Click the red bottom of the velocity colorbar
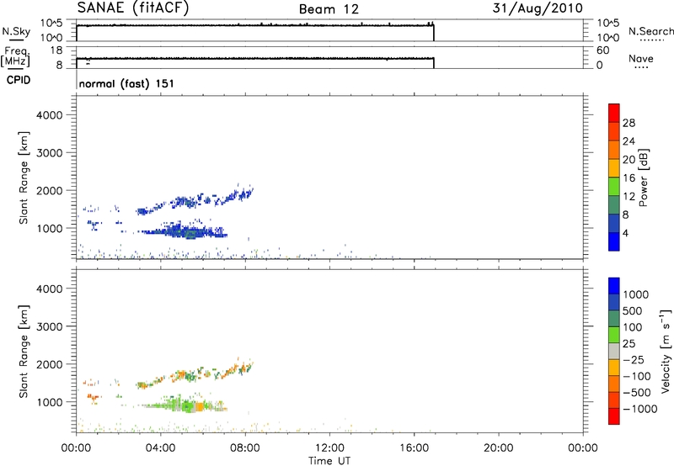 click(x=614, y=416)
